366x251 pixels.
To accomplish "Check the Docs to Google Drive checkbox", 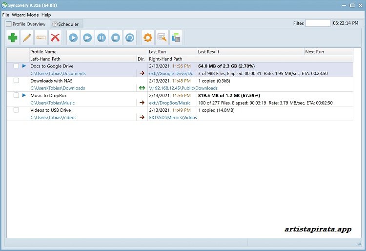I will coord(16,66).
